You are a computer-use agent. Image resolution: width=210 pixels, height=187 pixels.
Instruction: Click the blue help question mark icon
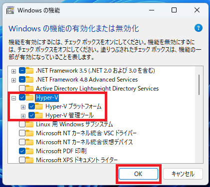199,28
